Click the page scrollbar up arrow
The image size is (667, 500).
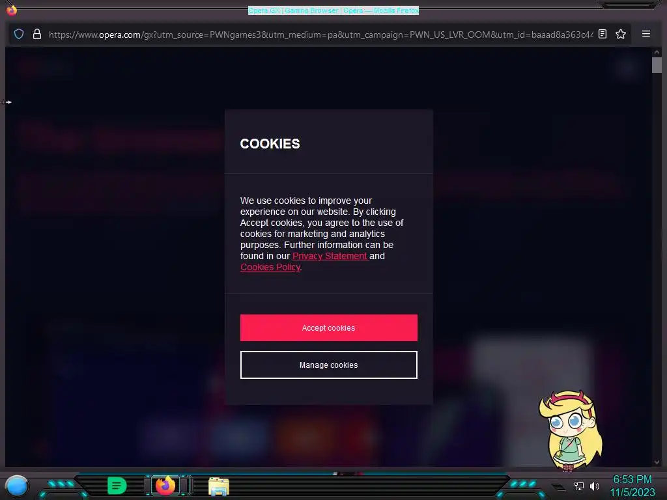pos(657,52)
